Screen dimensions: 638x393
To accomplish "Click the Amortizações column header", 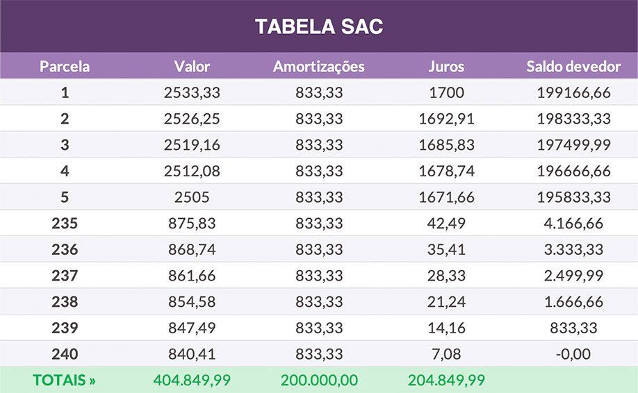I will (x=318, y=67).
